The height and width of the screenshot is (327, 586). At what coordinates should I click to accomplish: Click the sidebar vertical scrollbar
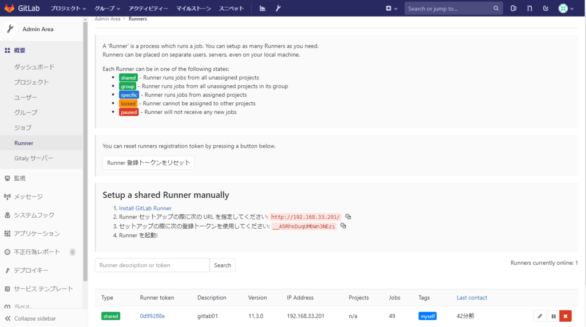click(85, 151)
